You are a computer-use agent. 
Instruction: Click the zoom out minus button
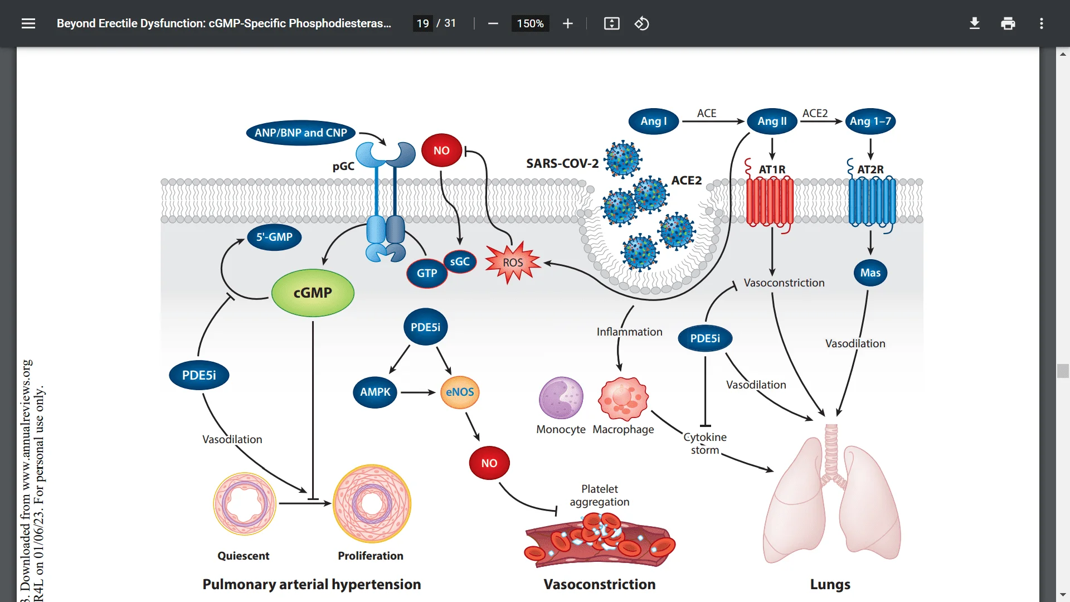pyautogui.click(x=493, y=23)
